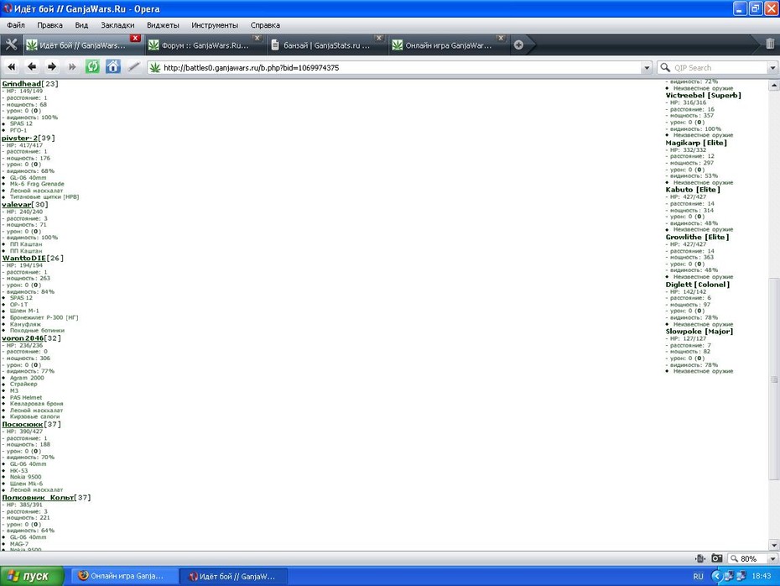The width and height of the screenshot is (780, 586).
Task: Select the 'Идёт бой // GanjaWars' tab
Action: pos(82,45)
